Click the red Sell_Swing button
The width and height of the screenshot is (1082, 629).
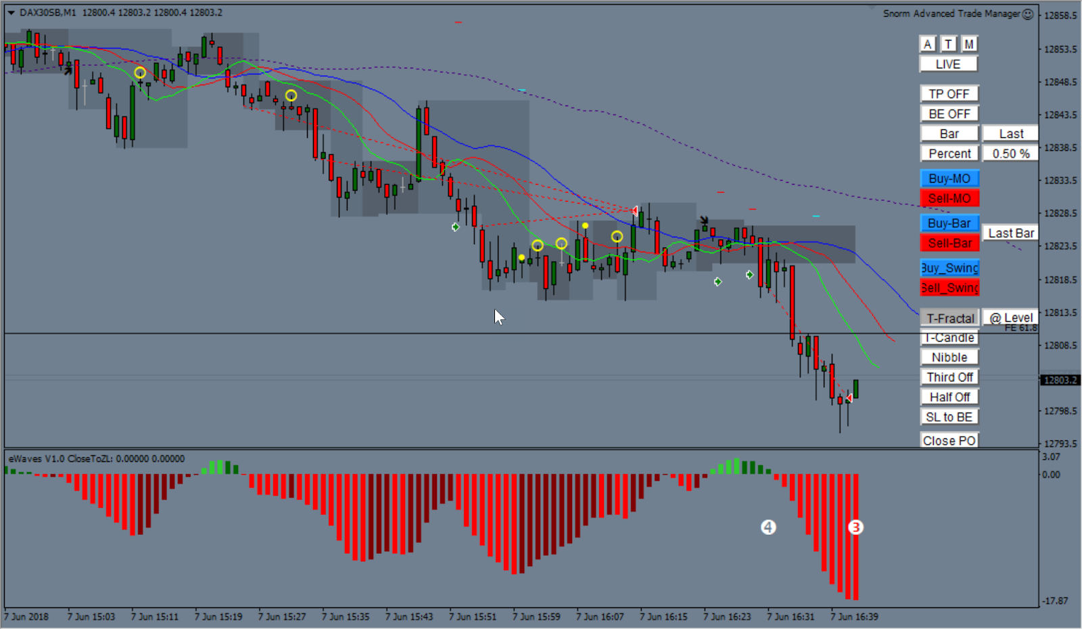click(x=949, y=287)
